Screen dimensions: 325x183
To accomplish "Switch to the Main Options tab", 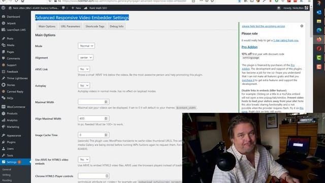I will pyautogui.click(x=47, y=26).
